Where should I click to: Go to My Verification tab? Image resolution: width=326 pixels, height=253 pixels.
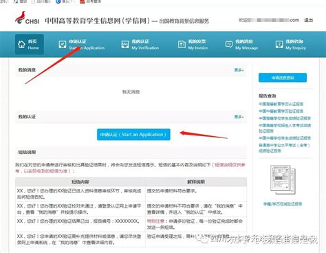[x=140, y=45]
